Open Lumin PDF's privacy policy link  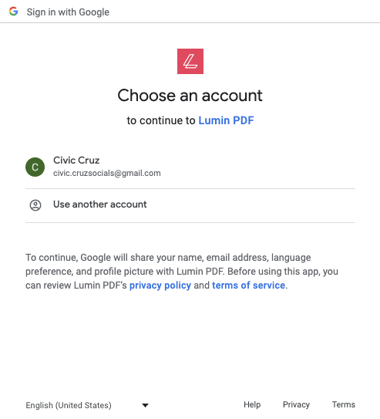[160, 286]
